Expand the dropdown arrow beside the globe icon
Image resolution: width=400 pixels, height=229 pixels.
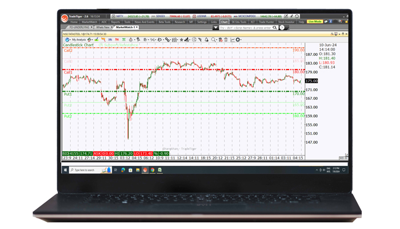pyautogui.click(x=70, y=40)
